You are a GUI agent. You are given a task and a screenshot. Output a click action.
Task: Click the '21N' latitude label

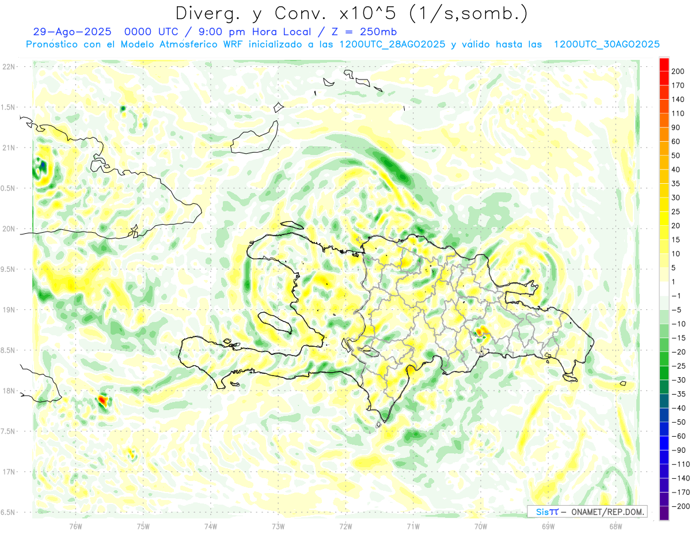9,147
